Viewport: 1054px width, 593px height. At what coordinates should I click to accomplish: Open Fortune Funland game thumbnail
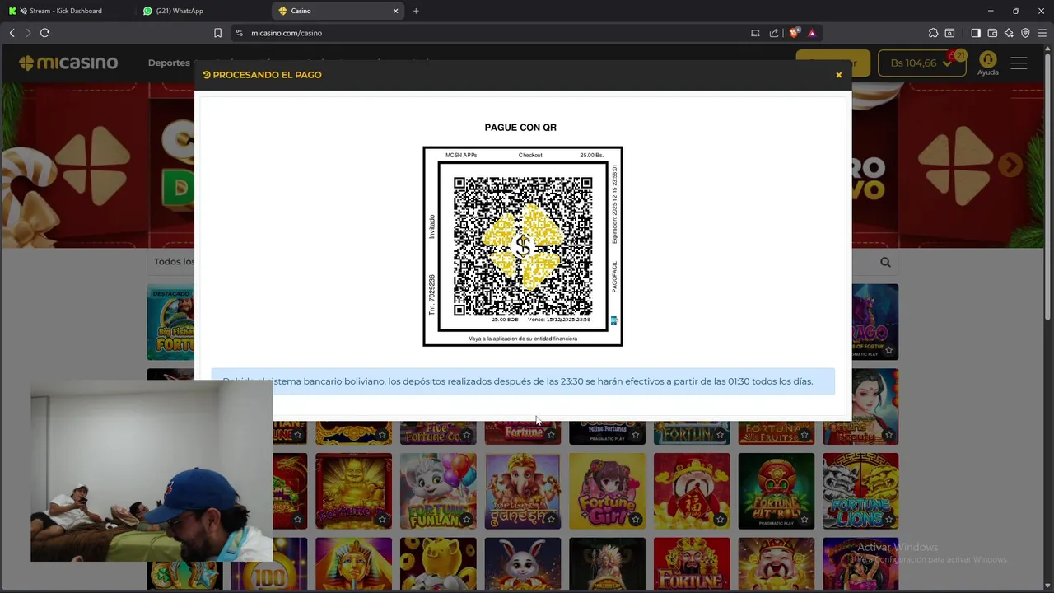(438, 491)
